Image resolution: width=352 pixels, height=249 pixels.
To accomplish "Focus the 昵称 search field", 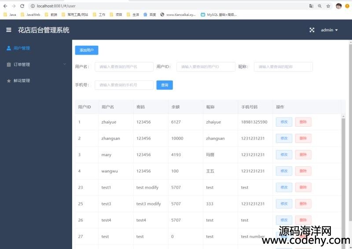I will click(283, 67).
